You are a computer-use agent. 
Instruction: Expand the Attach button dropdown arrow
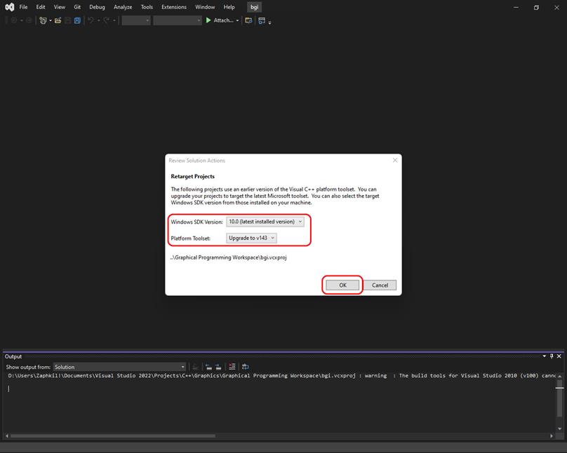click(x=237, y=20)
